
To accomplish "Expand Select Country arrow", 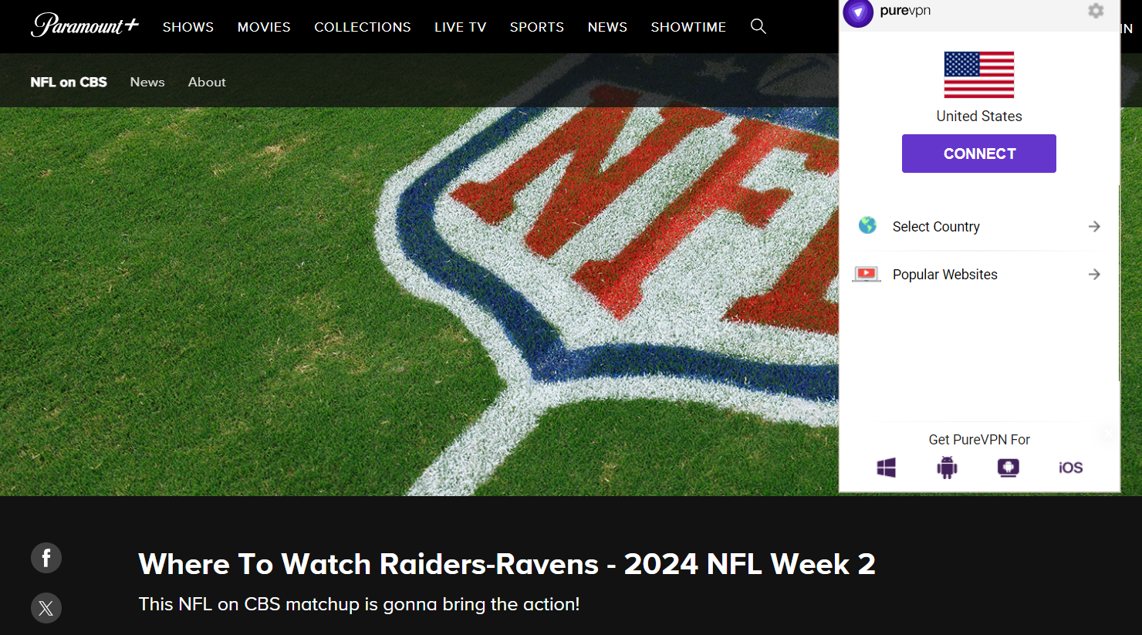I will 1094,226.
